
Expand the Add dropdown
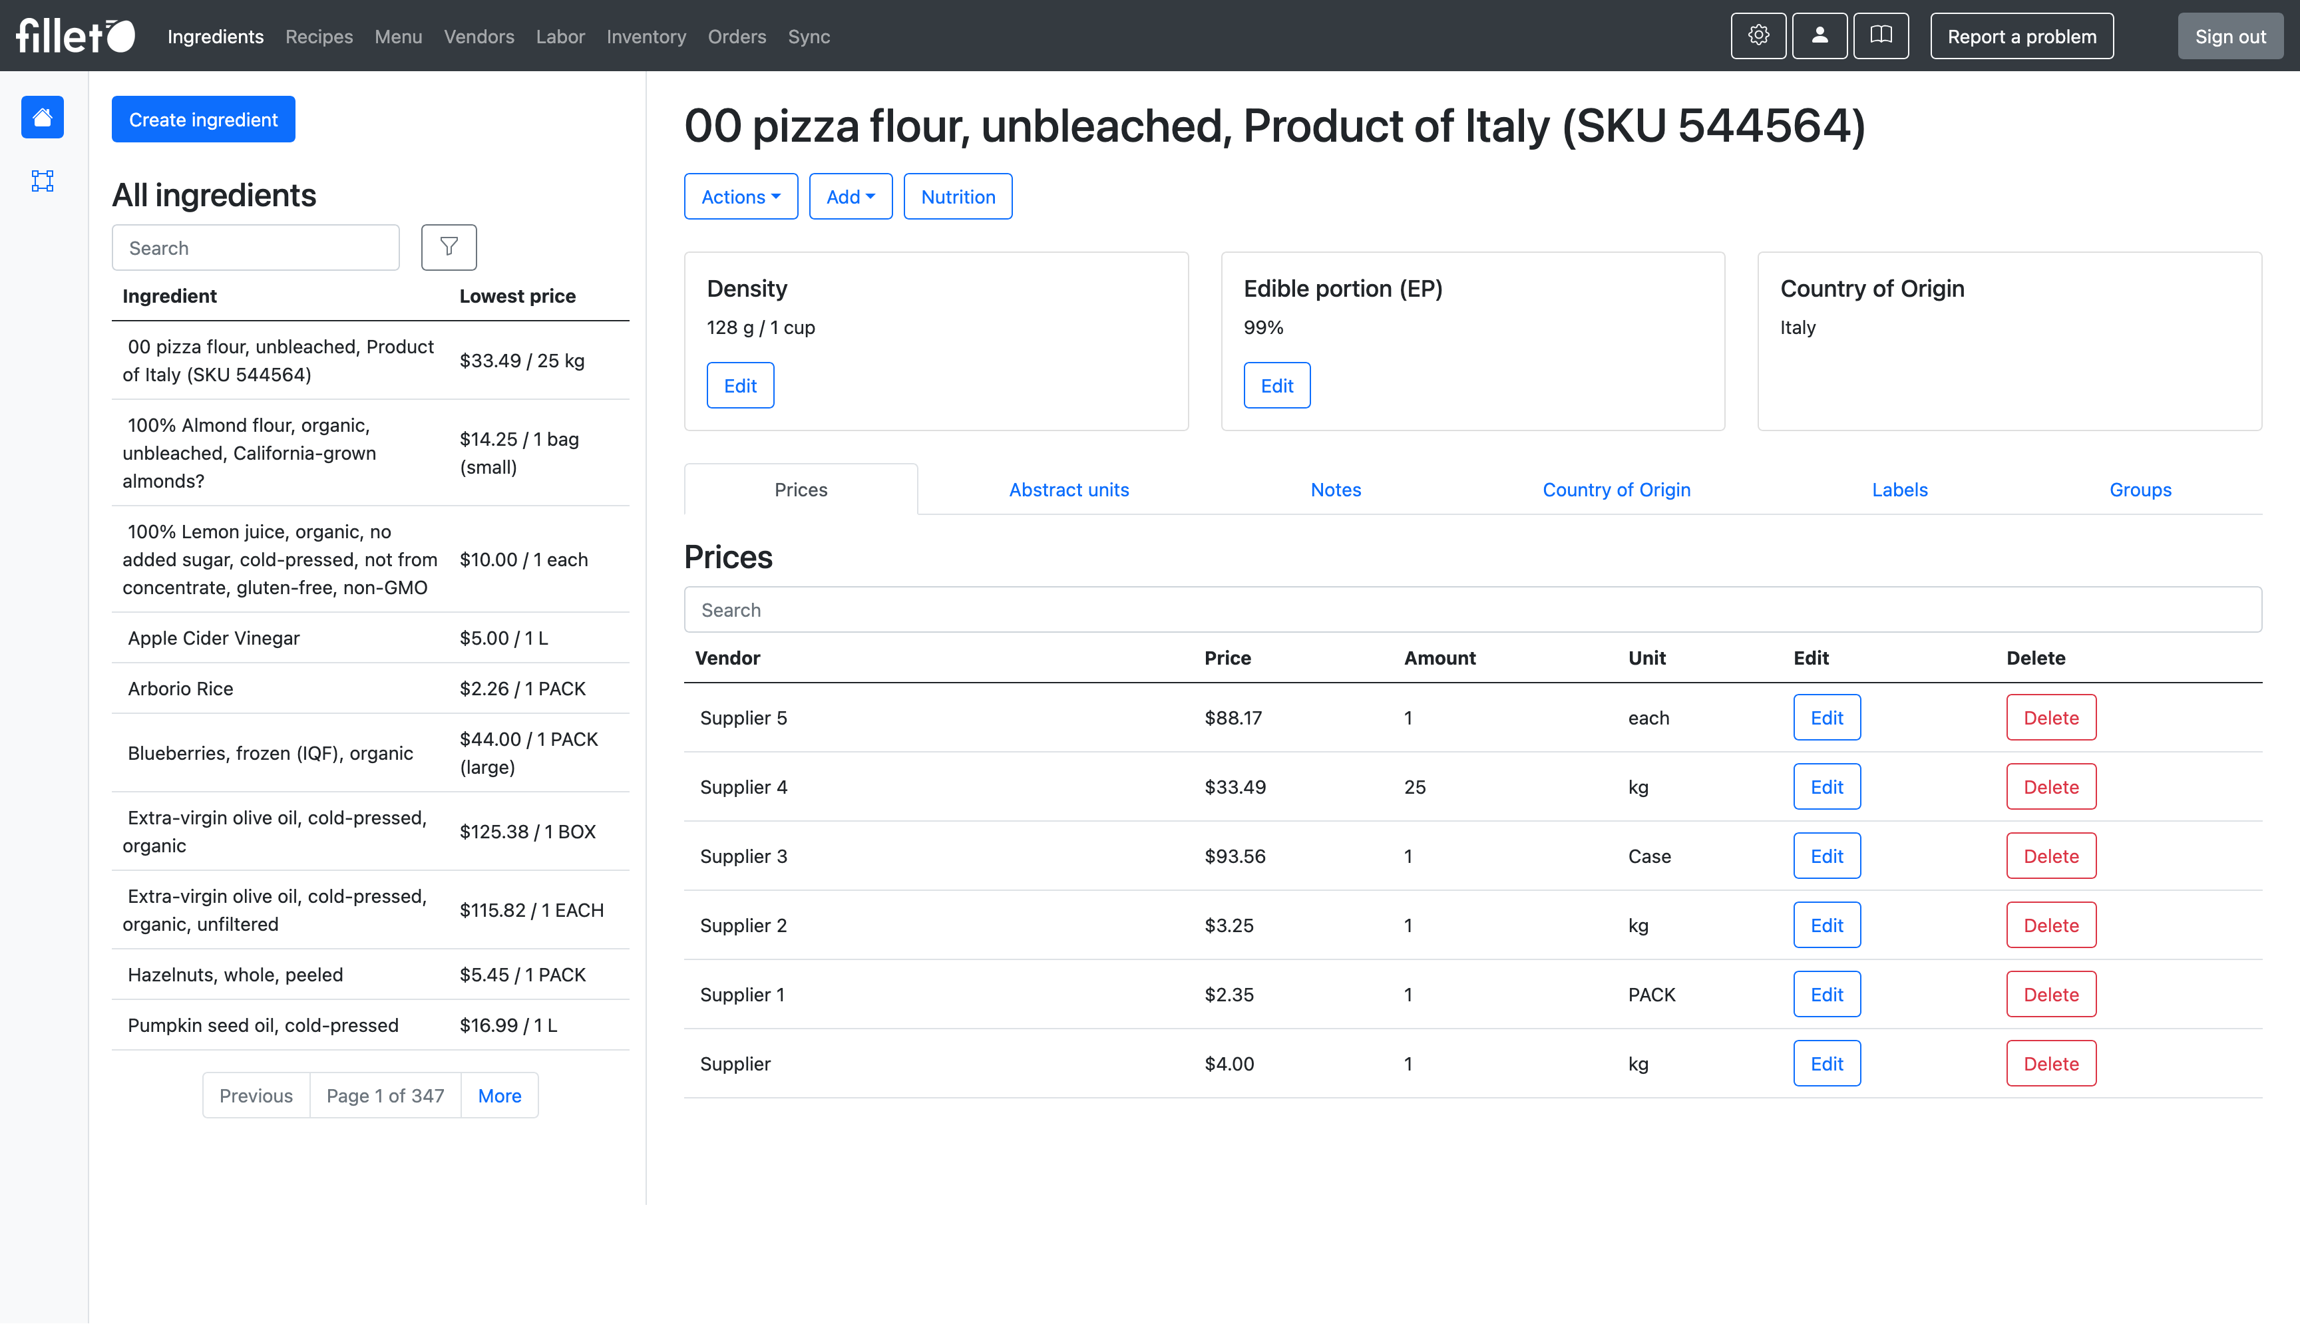click(x=849, y=196)
